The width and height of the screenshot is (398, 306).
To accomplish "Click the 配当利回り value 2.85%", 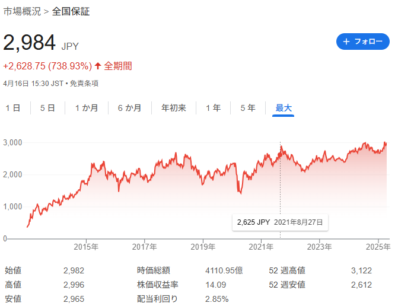I will 216,299.
